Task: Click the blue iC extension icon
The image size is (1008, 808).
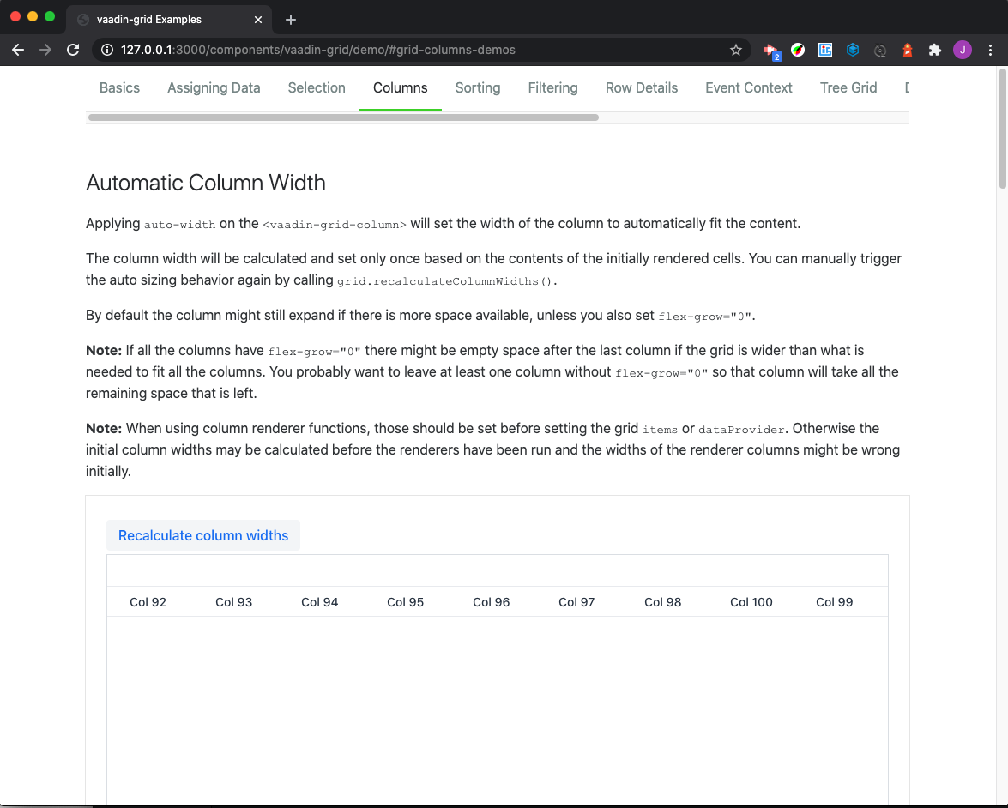Action: 825,50
